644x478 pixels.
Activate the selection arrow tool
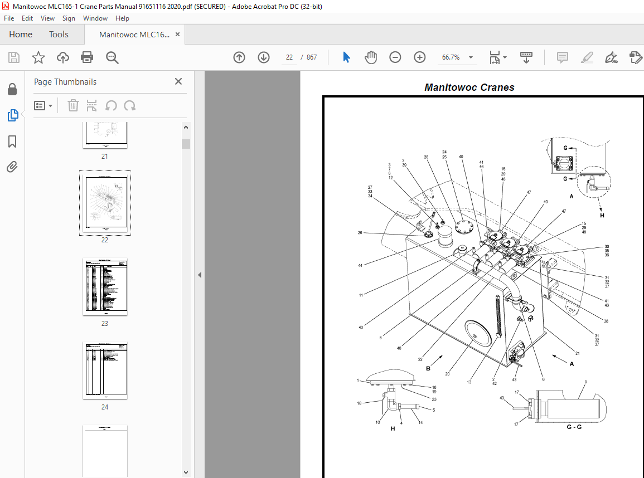pyautogui.click(x=346, y=57)
